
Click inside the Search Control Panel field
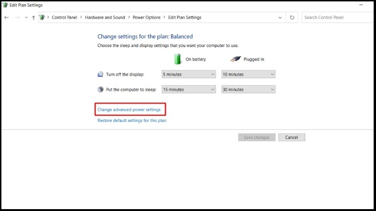tap(337, 17)
